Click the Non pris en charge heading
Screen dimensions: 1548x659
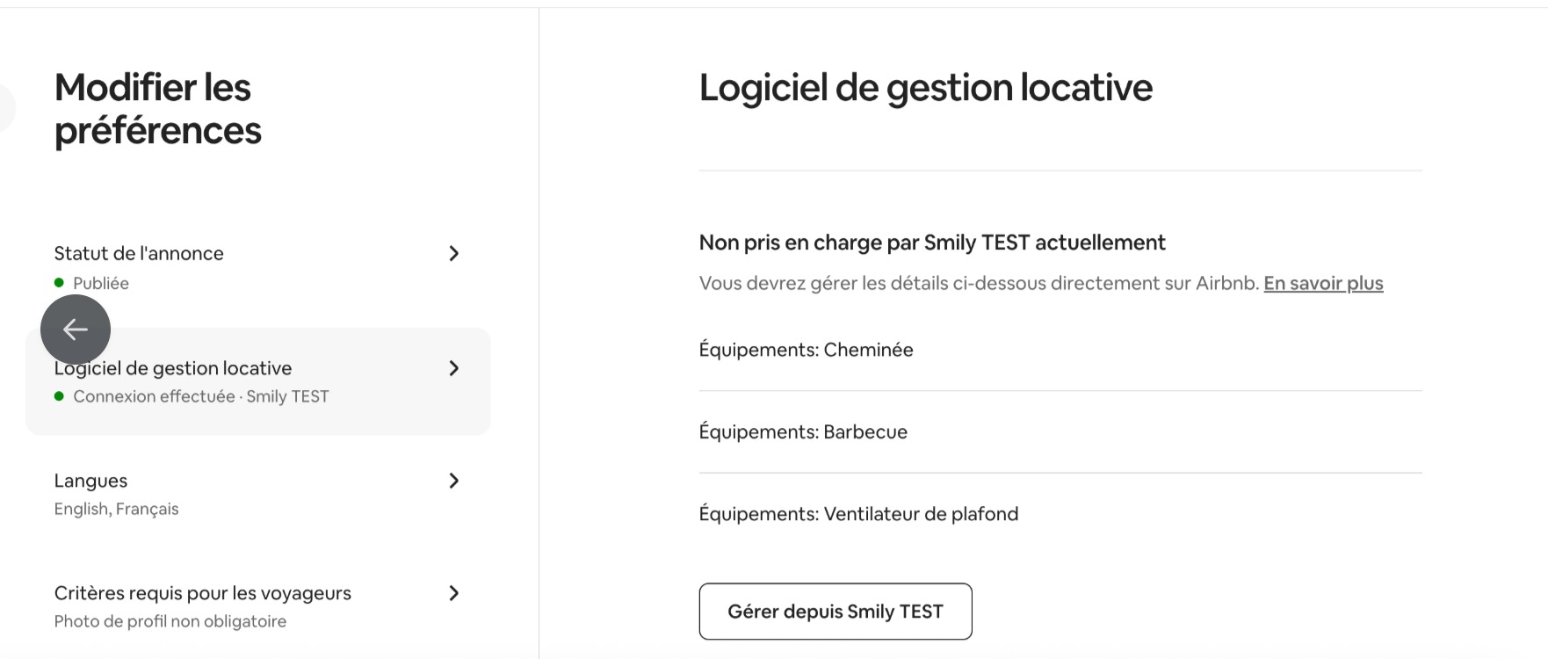click(x=931, y=243)
